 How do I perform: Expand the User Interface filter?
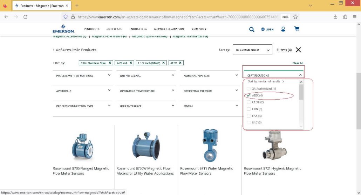coord(146,106)
